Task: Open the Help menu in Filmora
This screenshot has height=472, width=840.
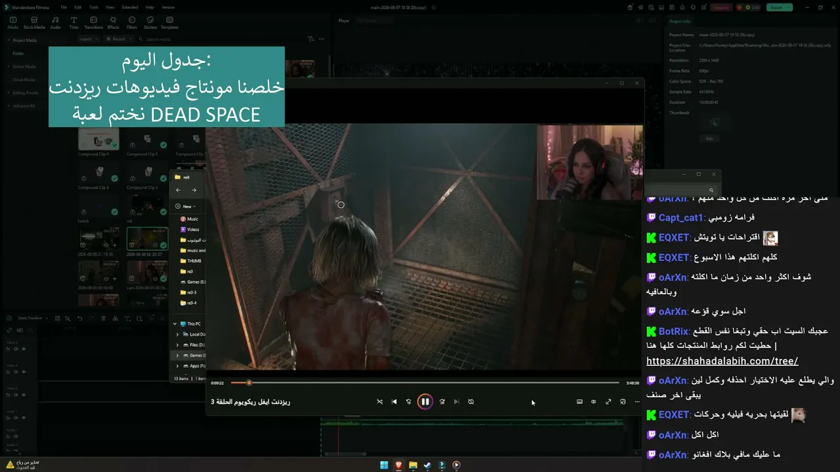Action: (x=150, y=7)
